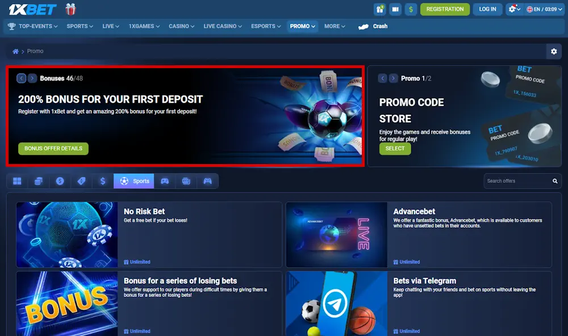
Task: Select the dollar sign bonus filter
Action: click(x=103, y=180)
